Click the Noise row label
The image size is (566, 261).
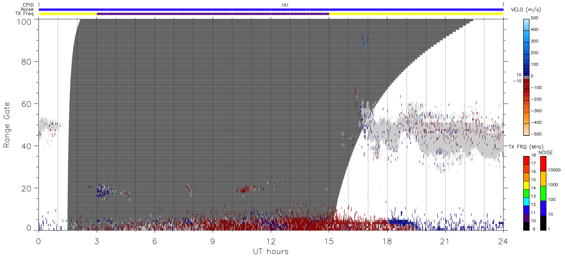(28, 9)
